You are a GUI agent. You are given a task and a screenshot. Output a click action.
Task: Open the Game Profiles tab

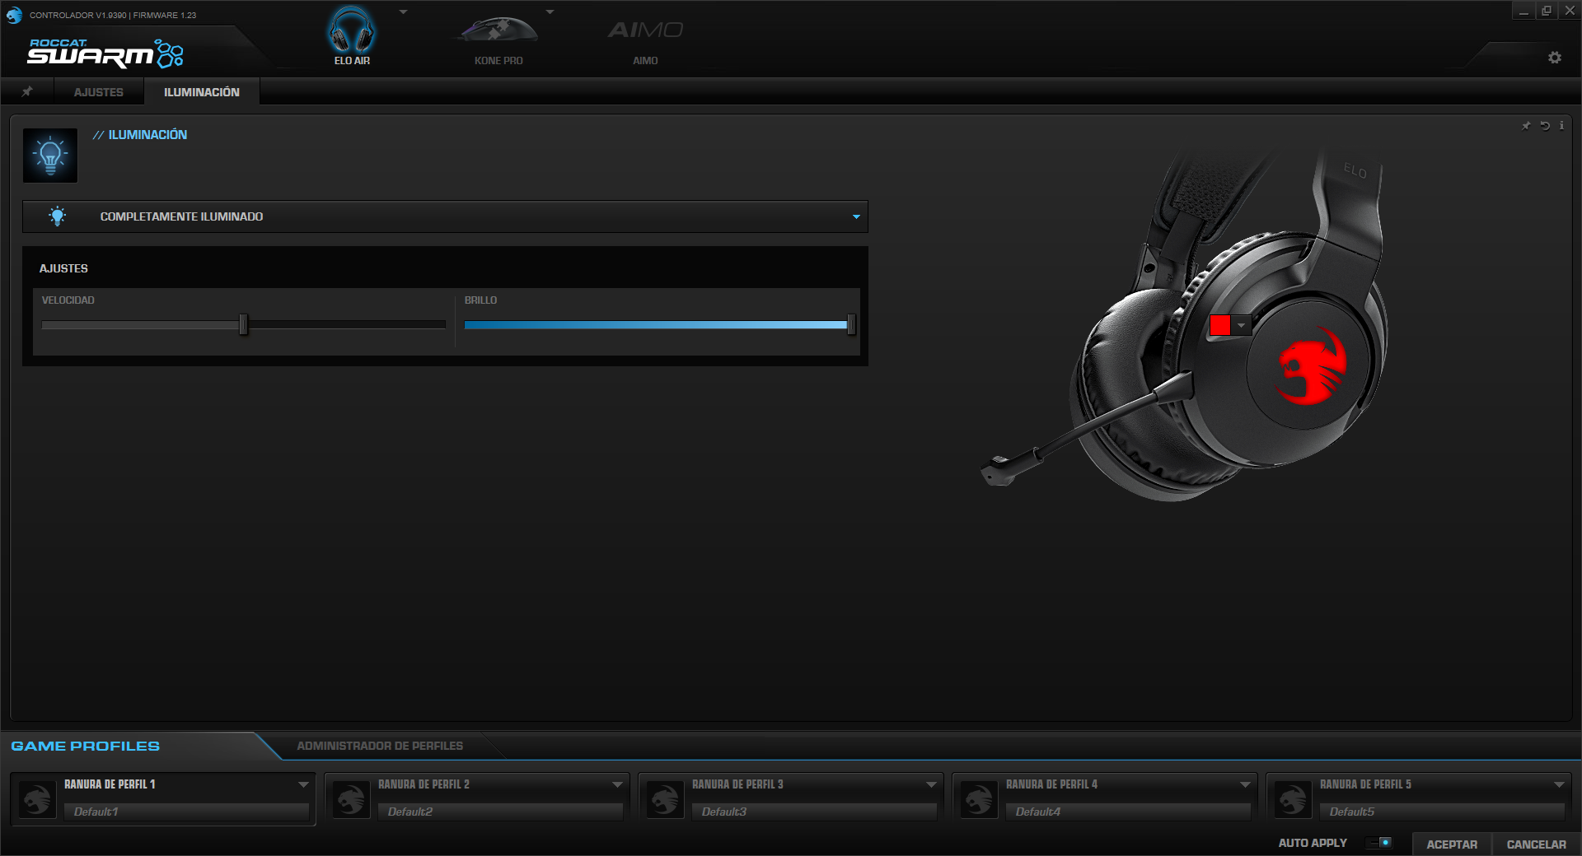click(x=86, y=746)
